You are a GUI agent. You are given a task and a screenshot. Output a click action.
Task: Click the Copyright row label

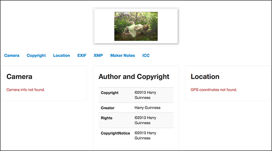pos(110,93)
